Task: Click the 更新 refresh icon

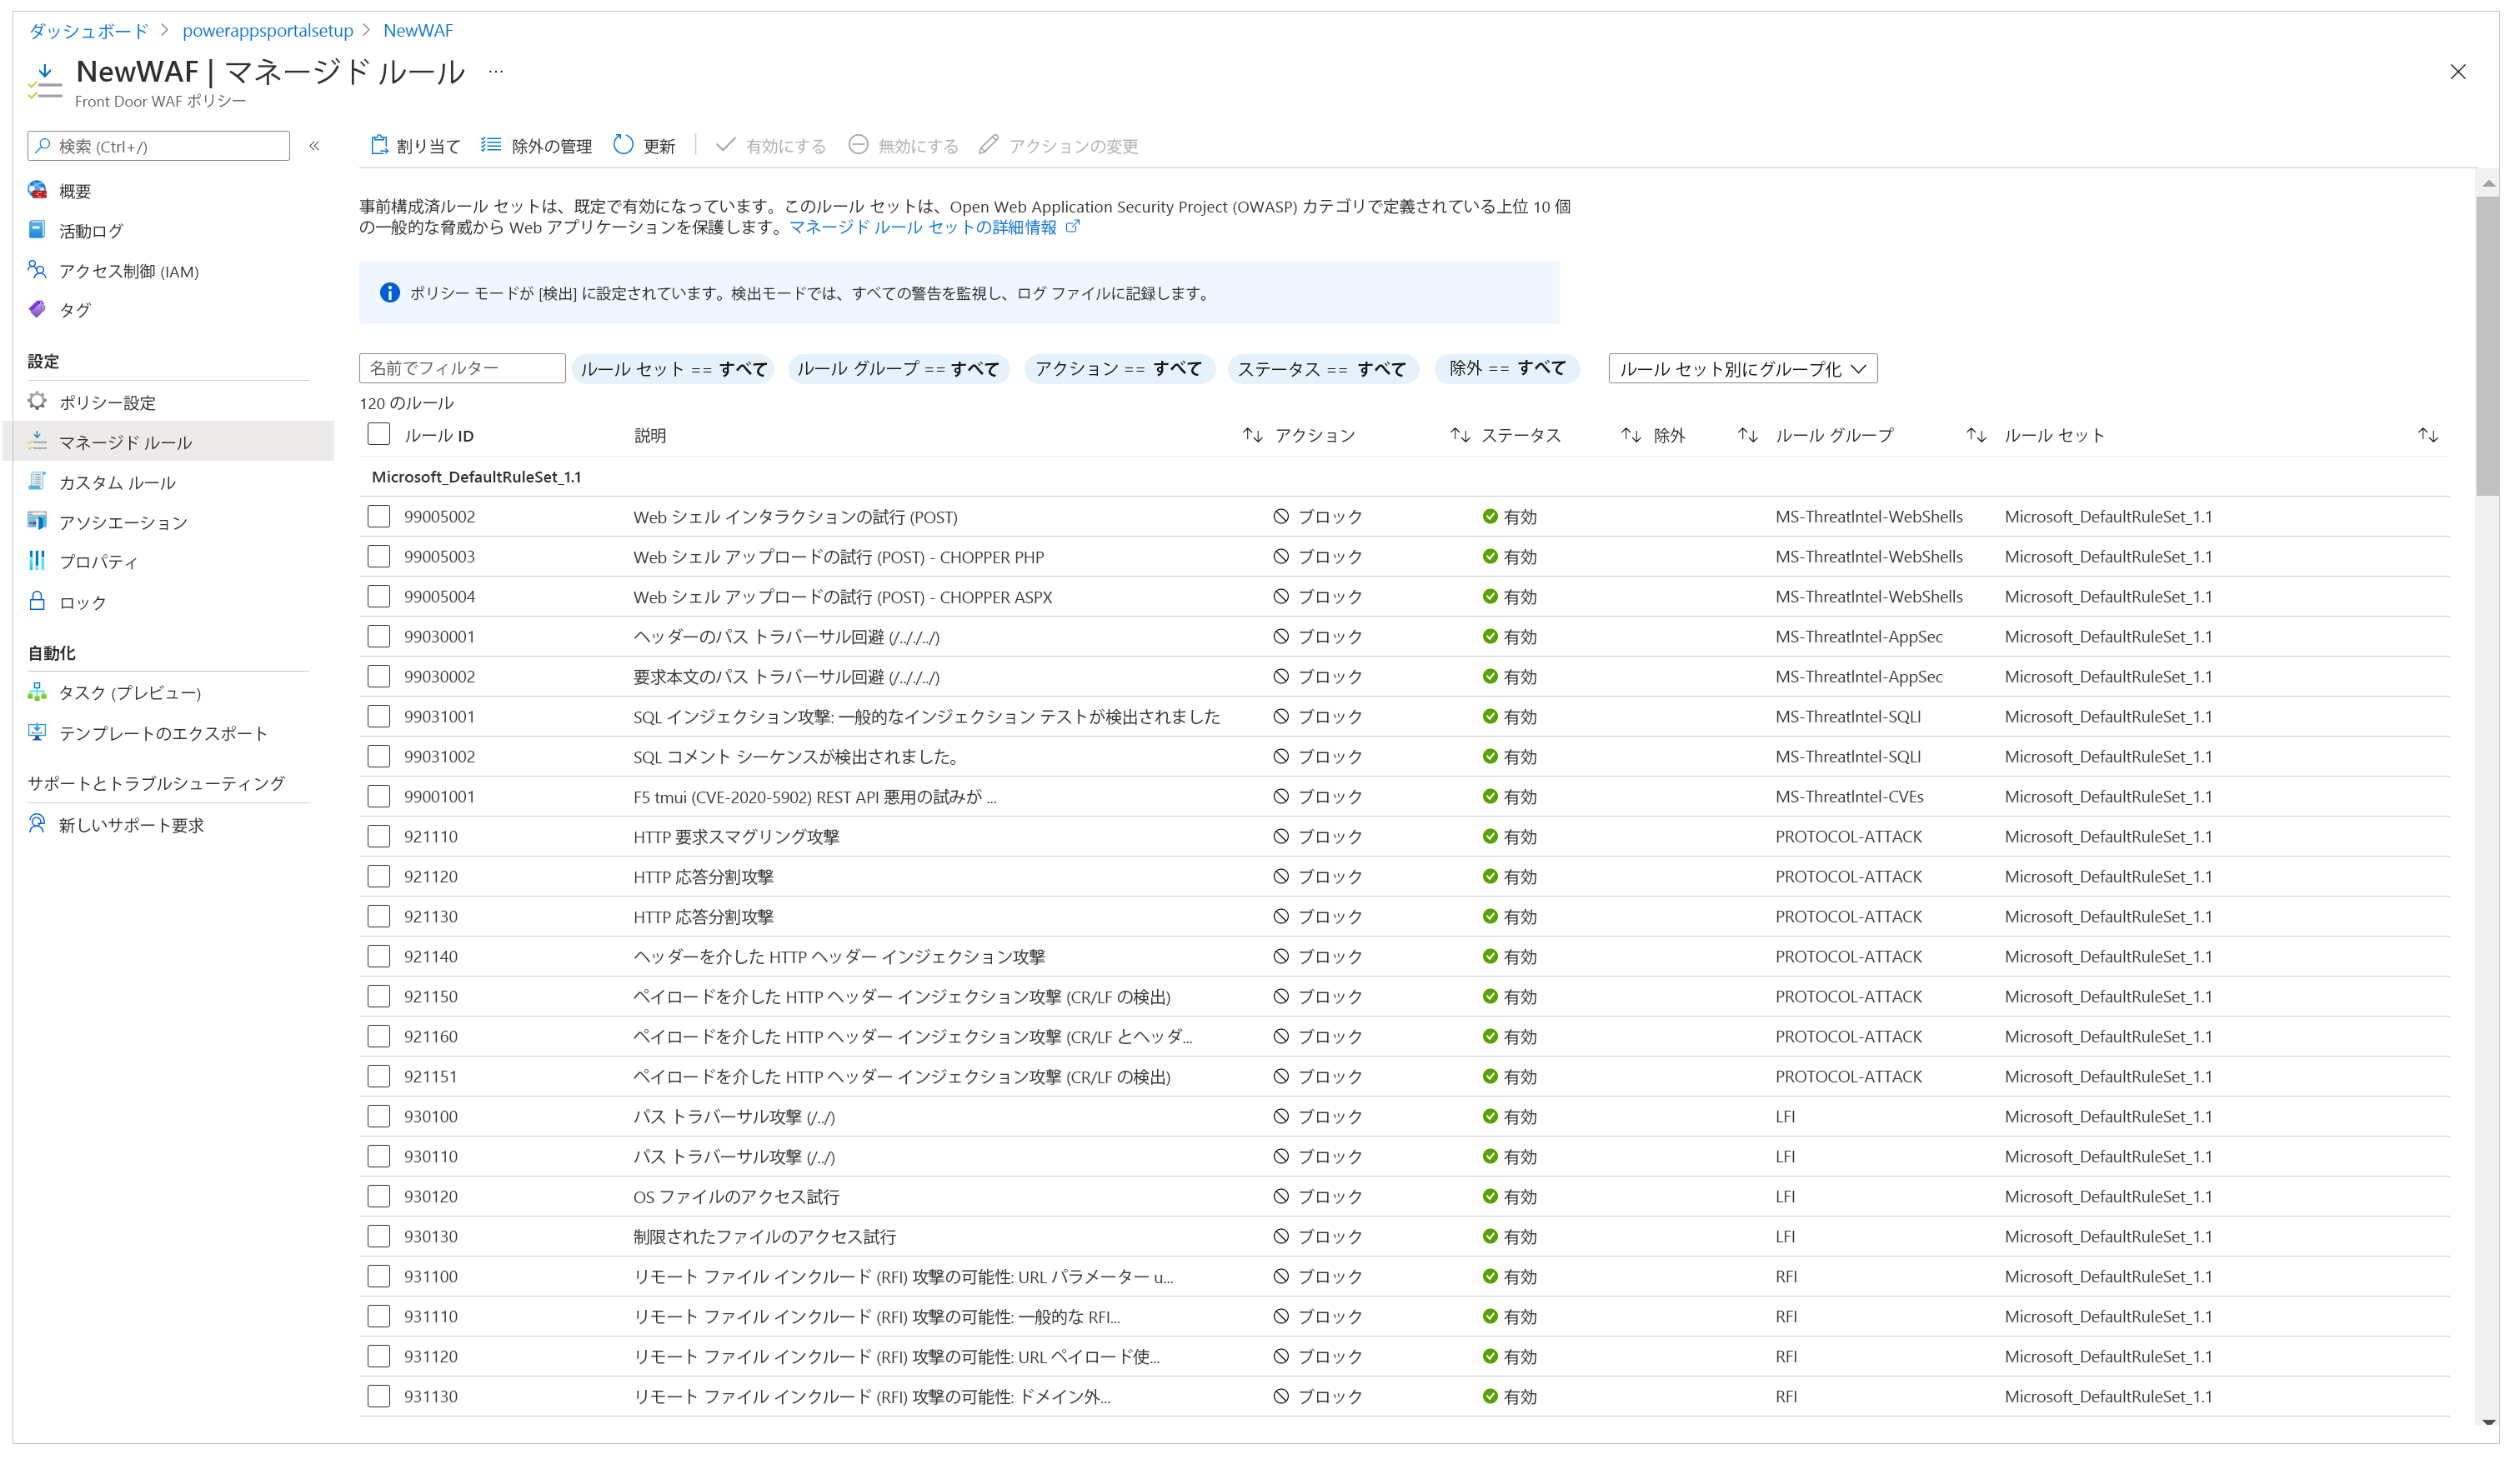Action: [623, 146]
